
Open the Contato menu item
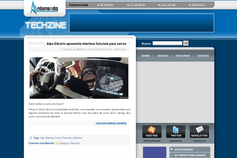coord(203,56)
